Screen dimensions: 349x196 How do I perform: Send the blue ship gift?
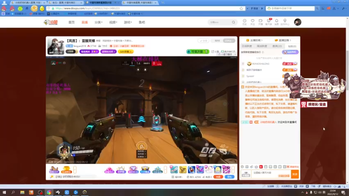pyautogui.click(x=157, y=170)
